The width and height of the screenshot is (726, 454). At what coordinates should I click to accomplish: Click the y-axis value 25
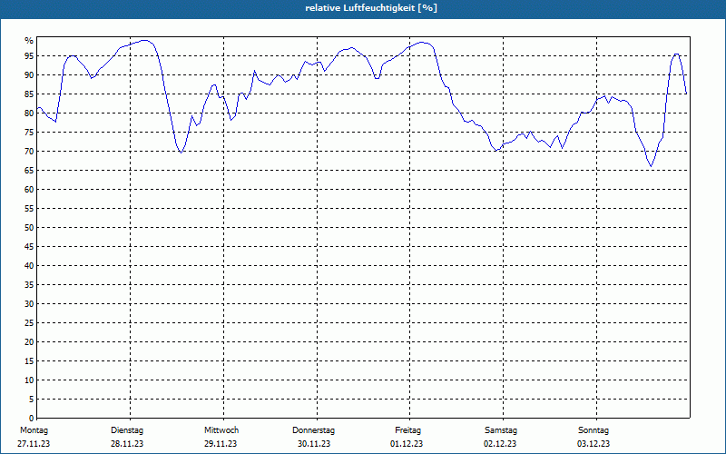[29, 323]
